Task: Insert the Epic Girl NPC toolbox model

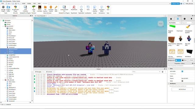Action: [189, 41]
